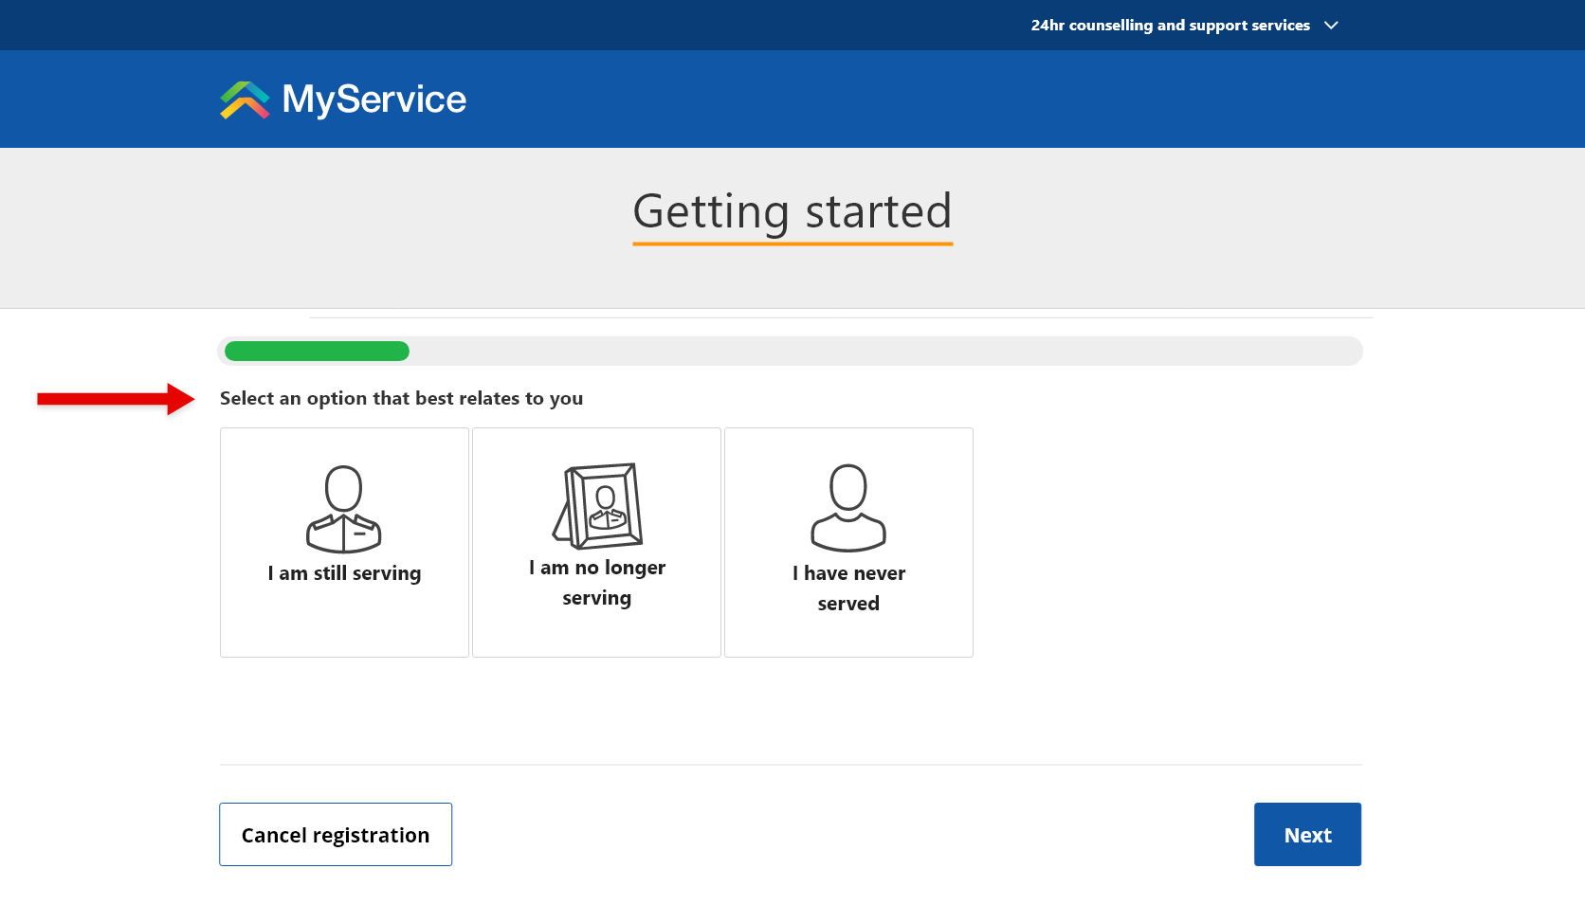Click the MyService logo icon
This screenshot has width=1585, height=905.
point(243,99)
